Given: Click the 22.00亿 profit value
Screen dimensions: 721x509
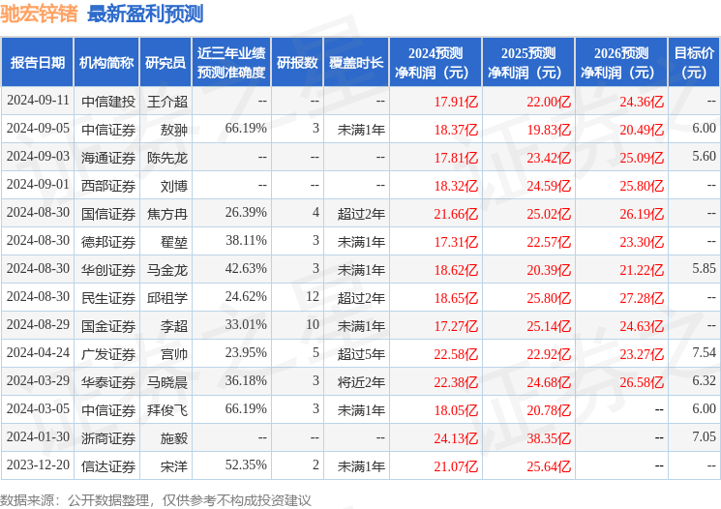Looking at the screenshot, I should point(549,102).
